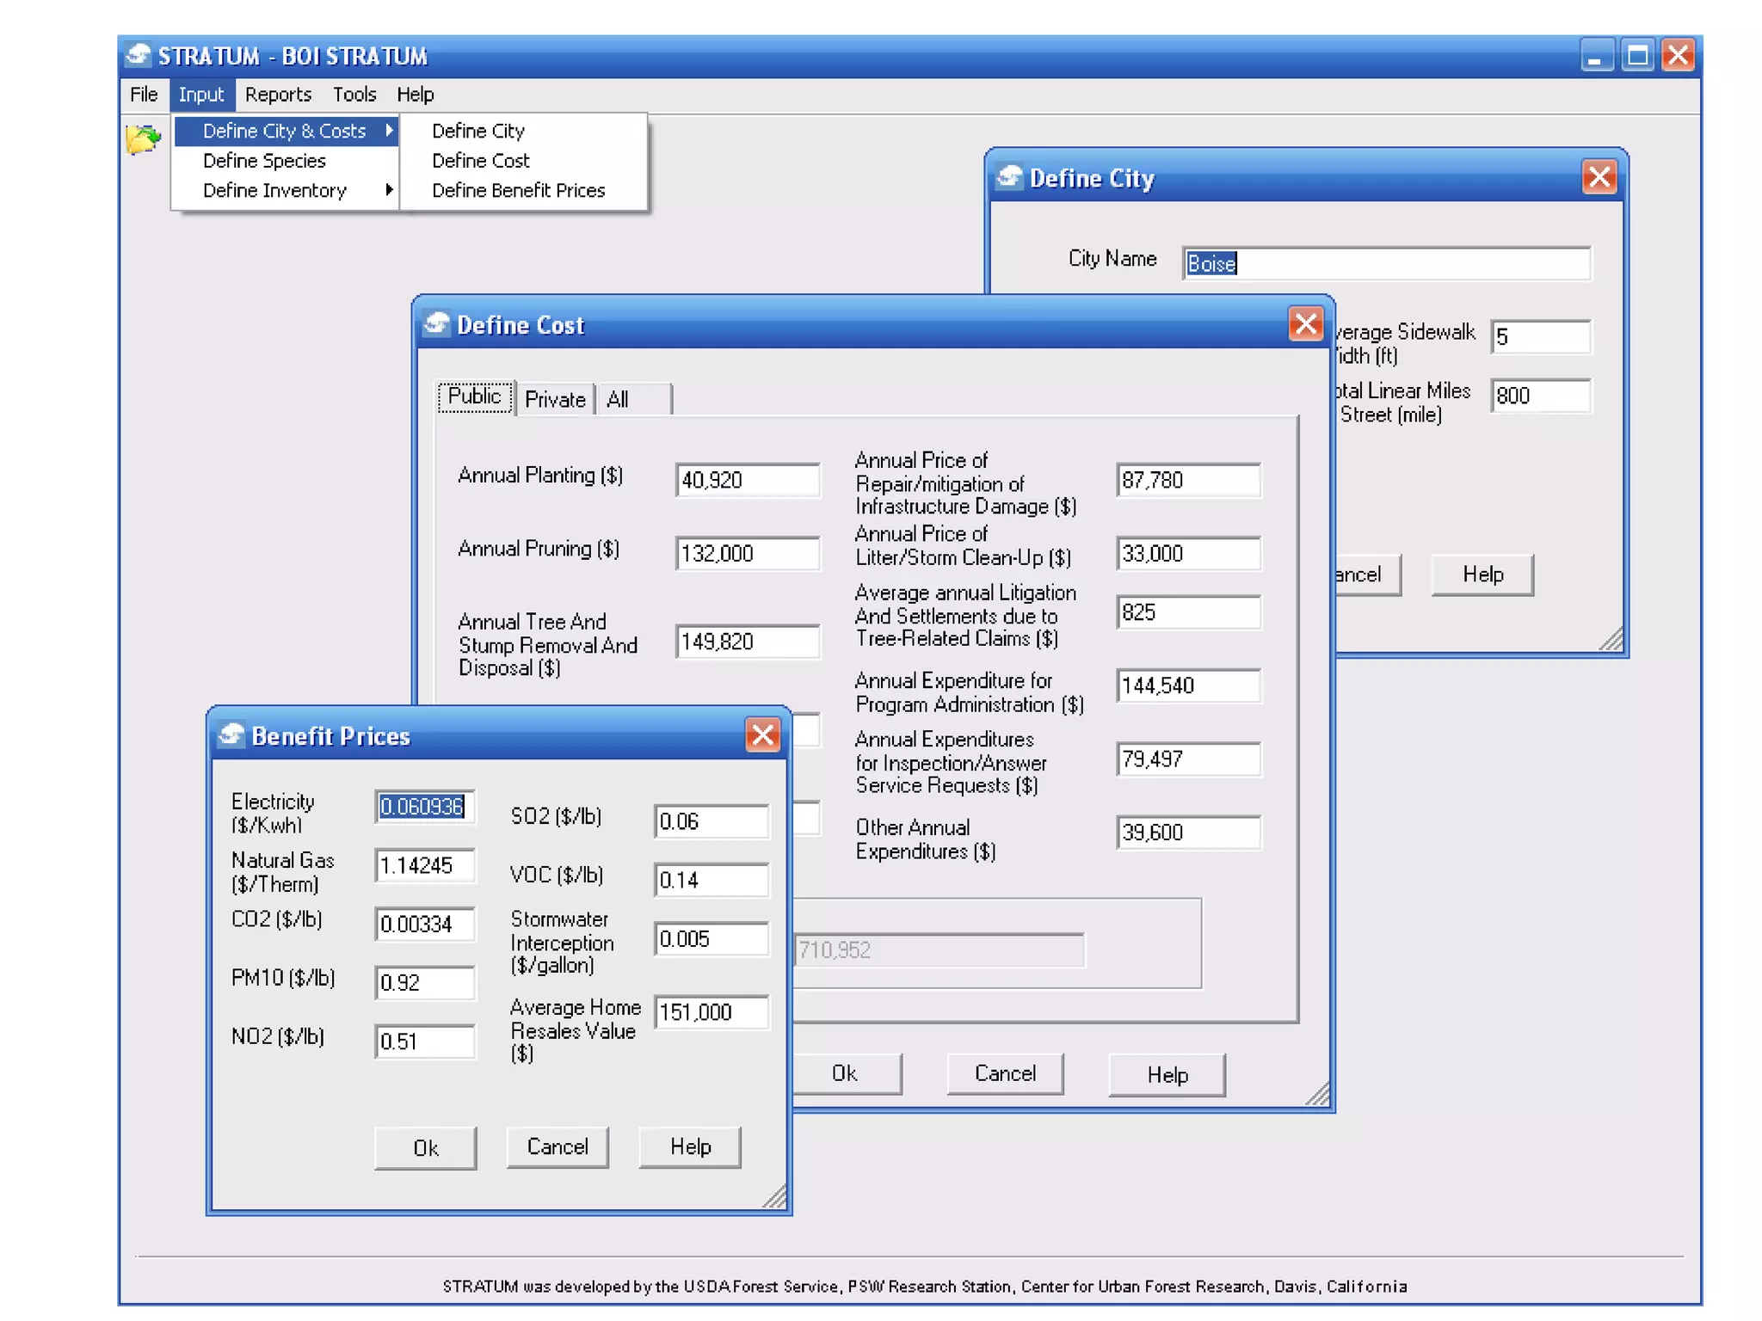Click the Benefit Prices dialog title icon
The width and height of the screenshot is (1762, 1321).
231,735
